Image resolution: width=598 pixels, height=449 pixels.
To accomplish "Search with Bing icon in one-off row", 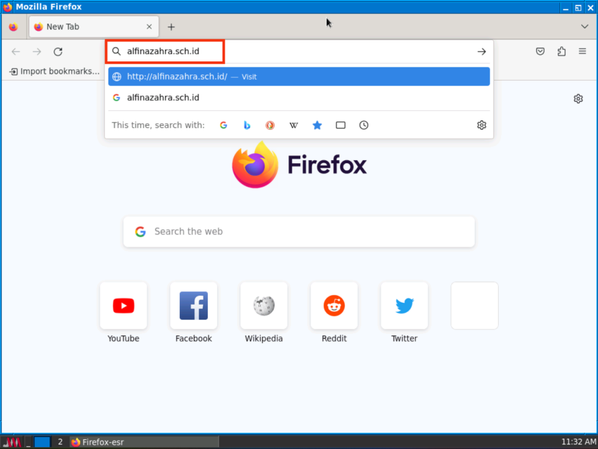I will [247, 125].
